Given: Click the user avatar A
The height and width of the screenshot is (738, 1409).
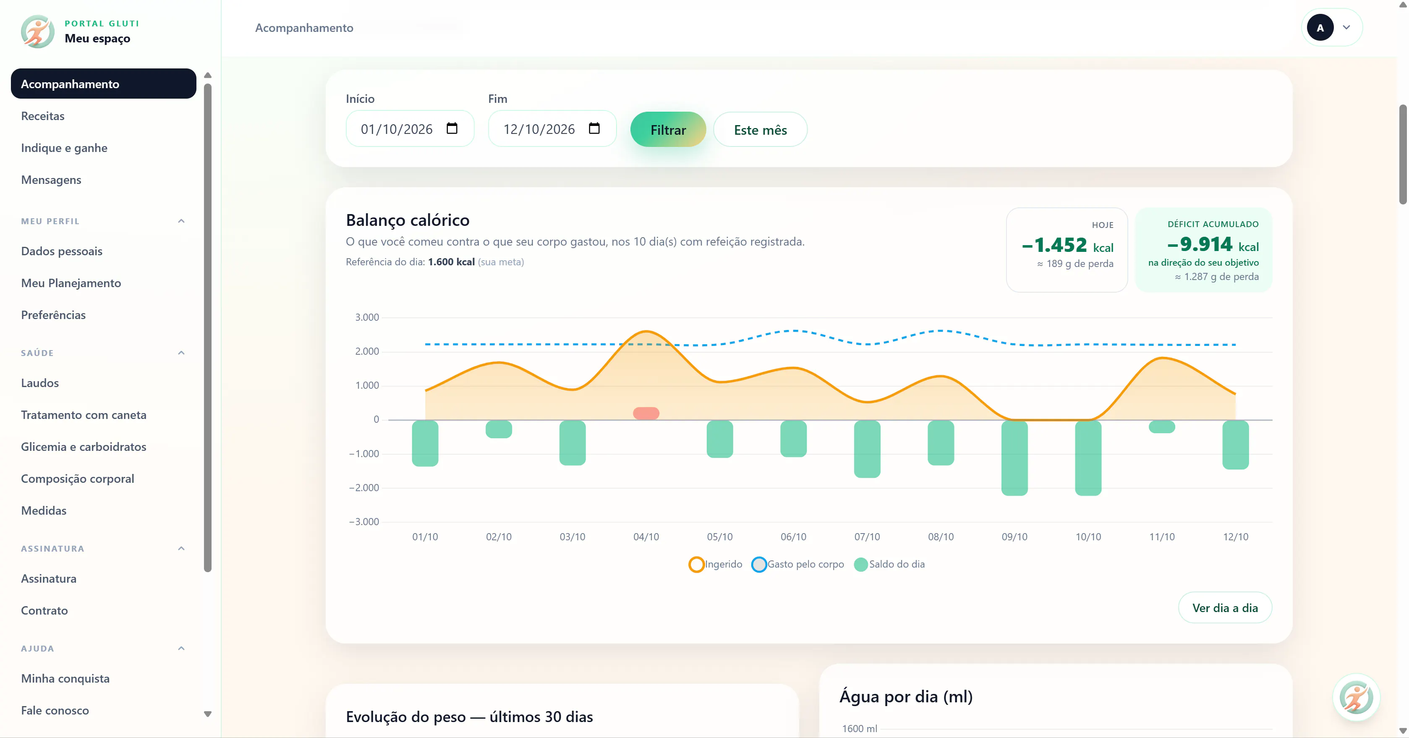Looking at the screenshot, I should (1320, 28).
